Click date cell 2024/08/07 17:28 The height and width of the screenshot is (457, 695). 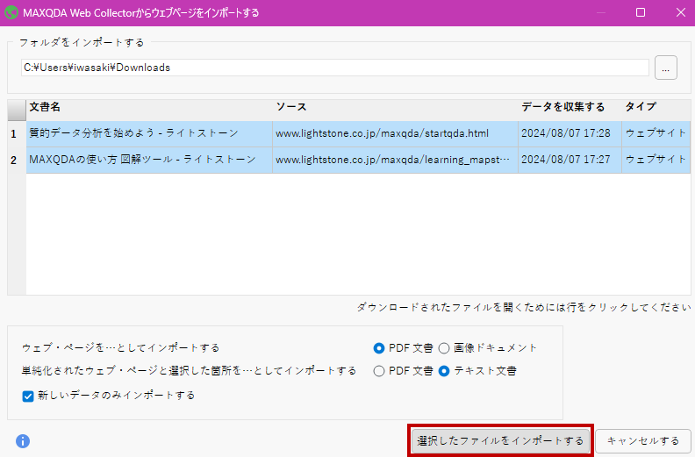(x=570, y=133)
